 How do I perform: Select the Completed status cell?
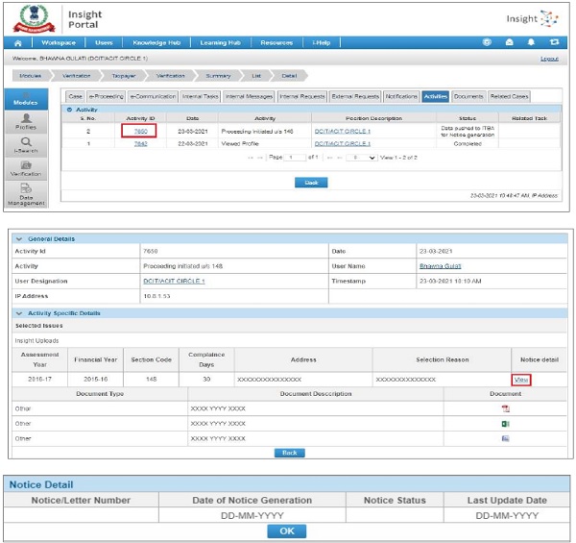[468, 144]
